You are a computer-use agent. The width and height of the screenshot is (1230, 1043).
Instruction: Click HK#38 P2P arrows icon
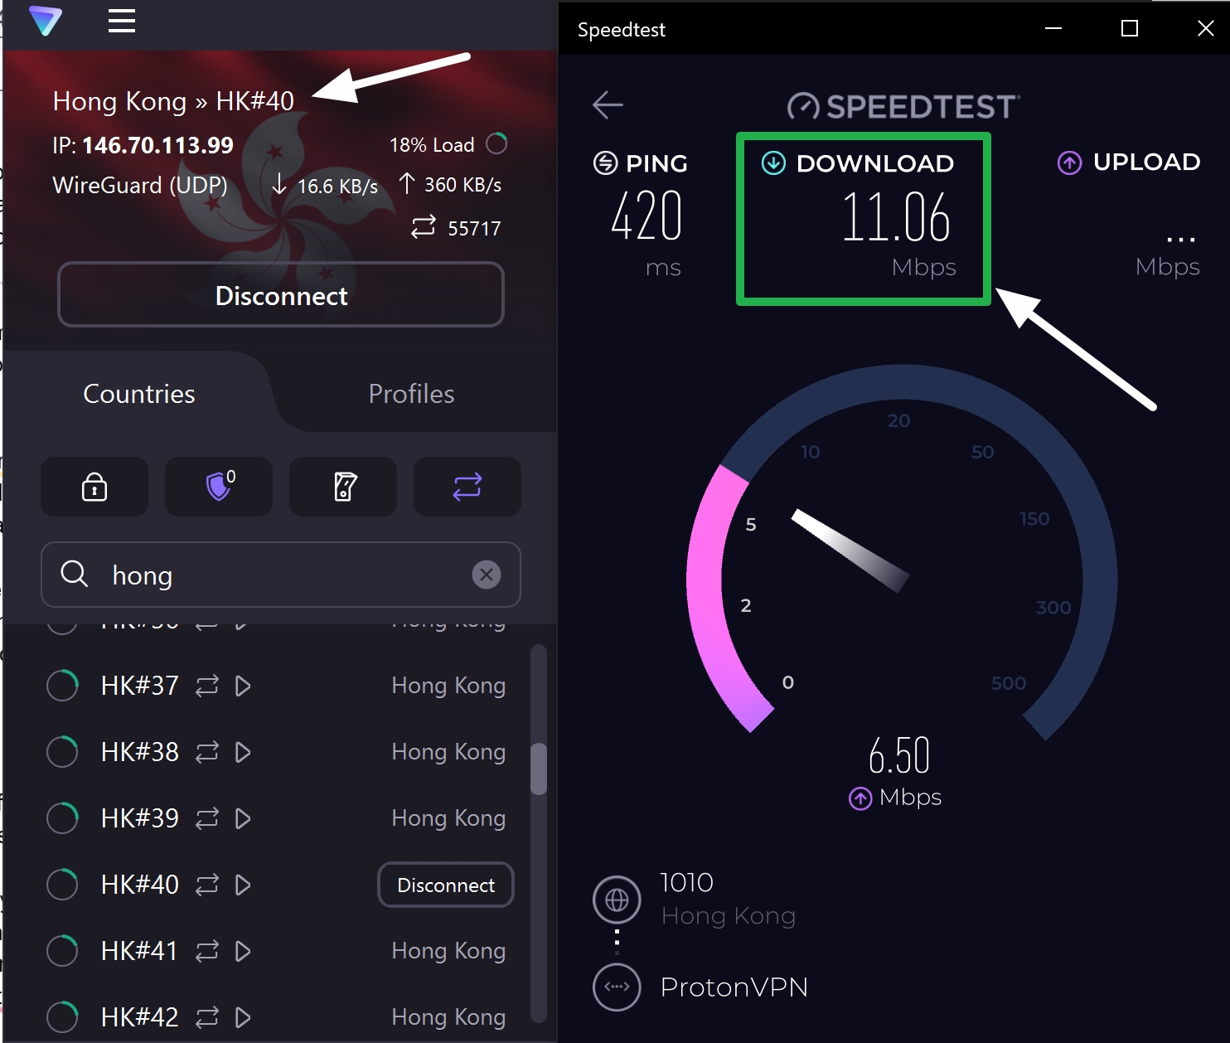207,752
